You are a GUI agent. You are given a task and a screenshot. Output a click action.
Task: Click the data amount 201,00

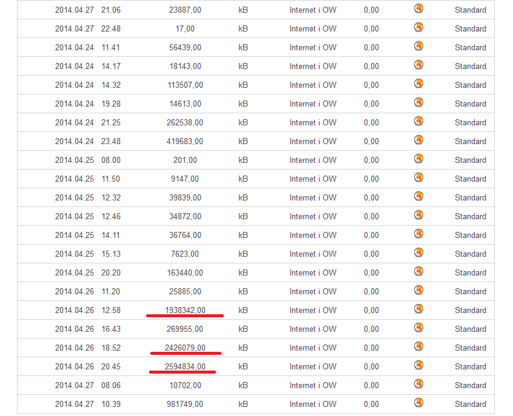(x=185, y=160)
